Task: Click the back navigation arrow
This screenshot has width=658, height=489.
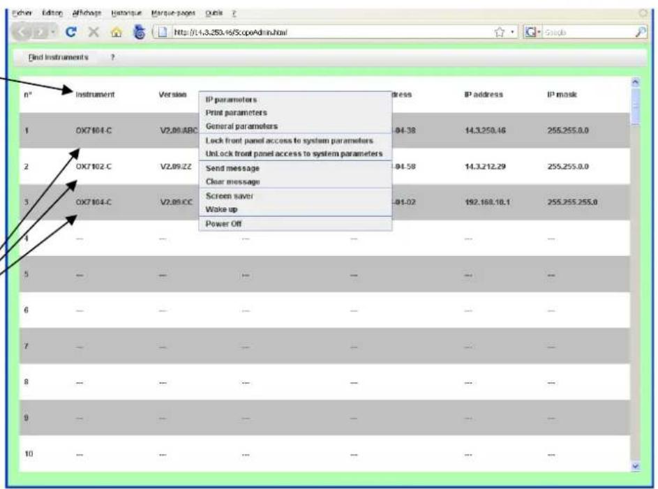Action: (x=22, y=32)
